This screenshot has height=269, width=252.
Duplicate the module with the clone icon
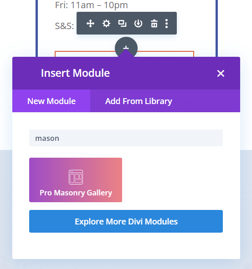[122, 24]
